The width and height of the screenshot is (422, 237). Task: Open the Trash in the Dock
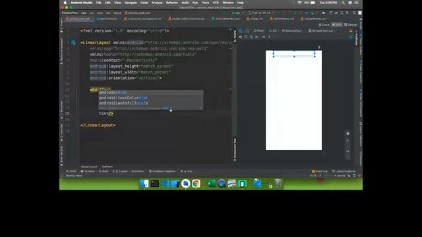coord(278,184)
